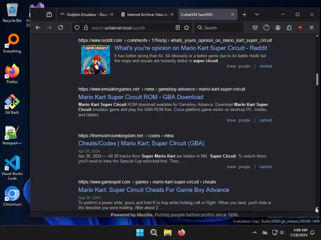The width and height of the screenshot is (321, 240).
Task: Open cached version of emulatorgames result
Action: 266,120
